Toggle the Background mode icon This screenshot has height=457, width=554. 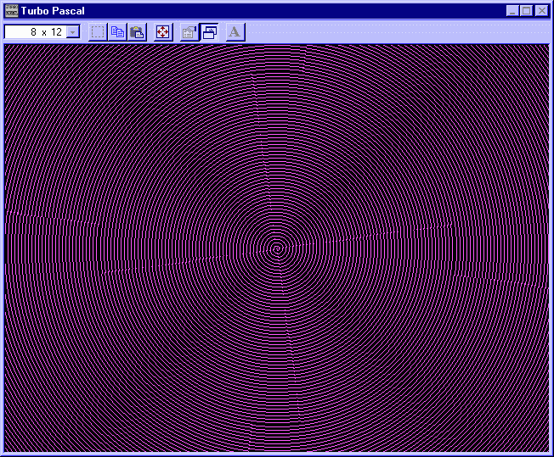pos(209,32)
